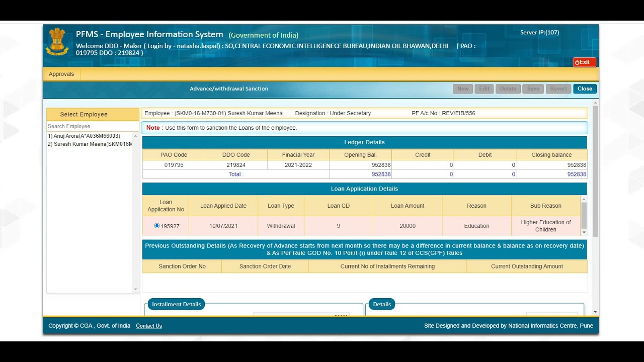Click the Installment Details panel label

[176, 304]
